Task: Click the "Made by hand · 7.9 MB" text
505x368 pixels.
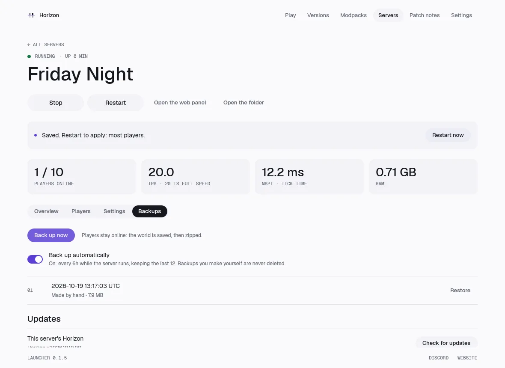Action: click(x=77, y=295)
